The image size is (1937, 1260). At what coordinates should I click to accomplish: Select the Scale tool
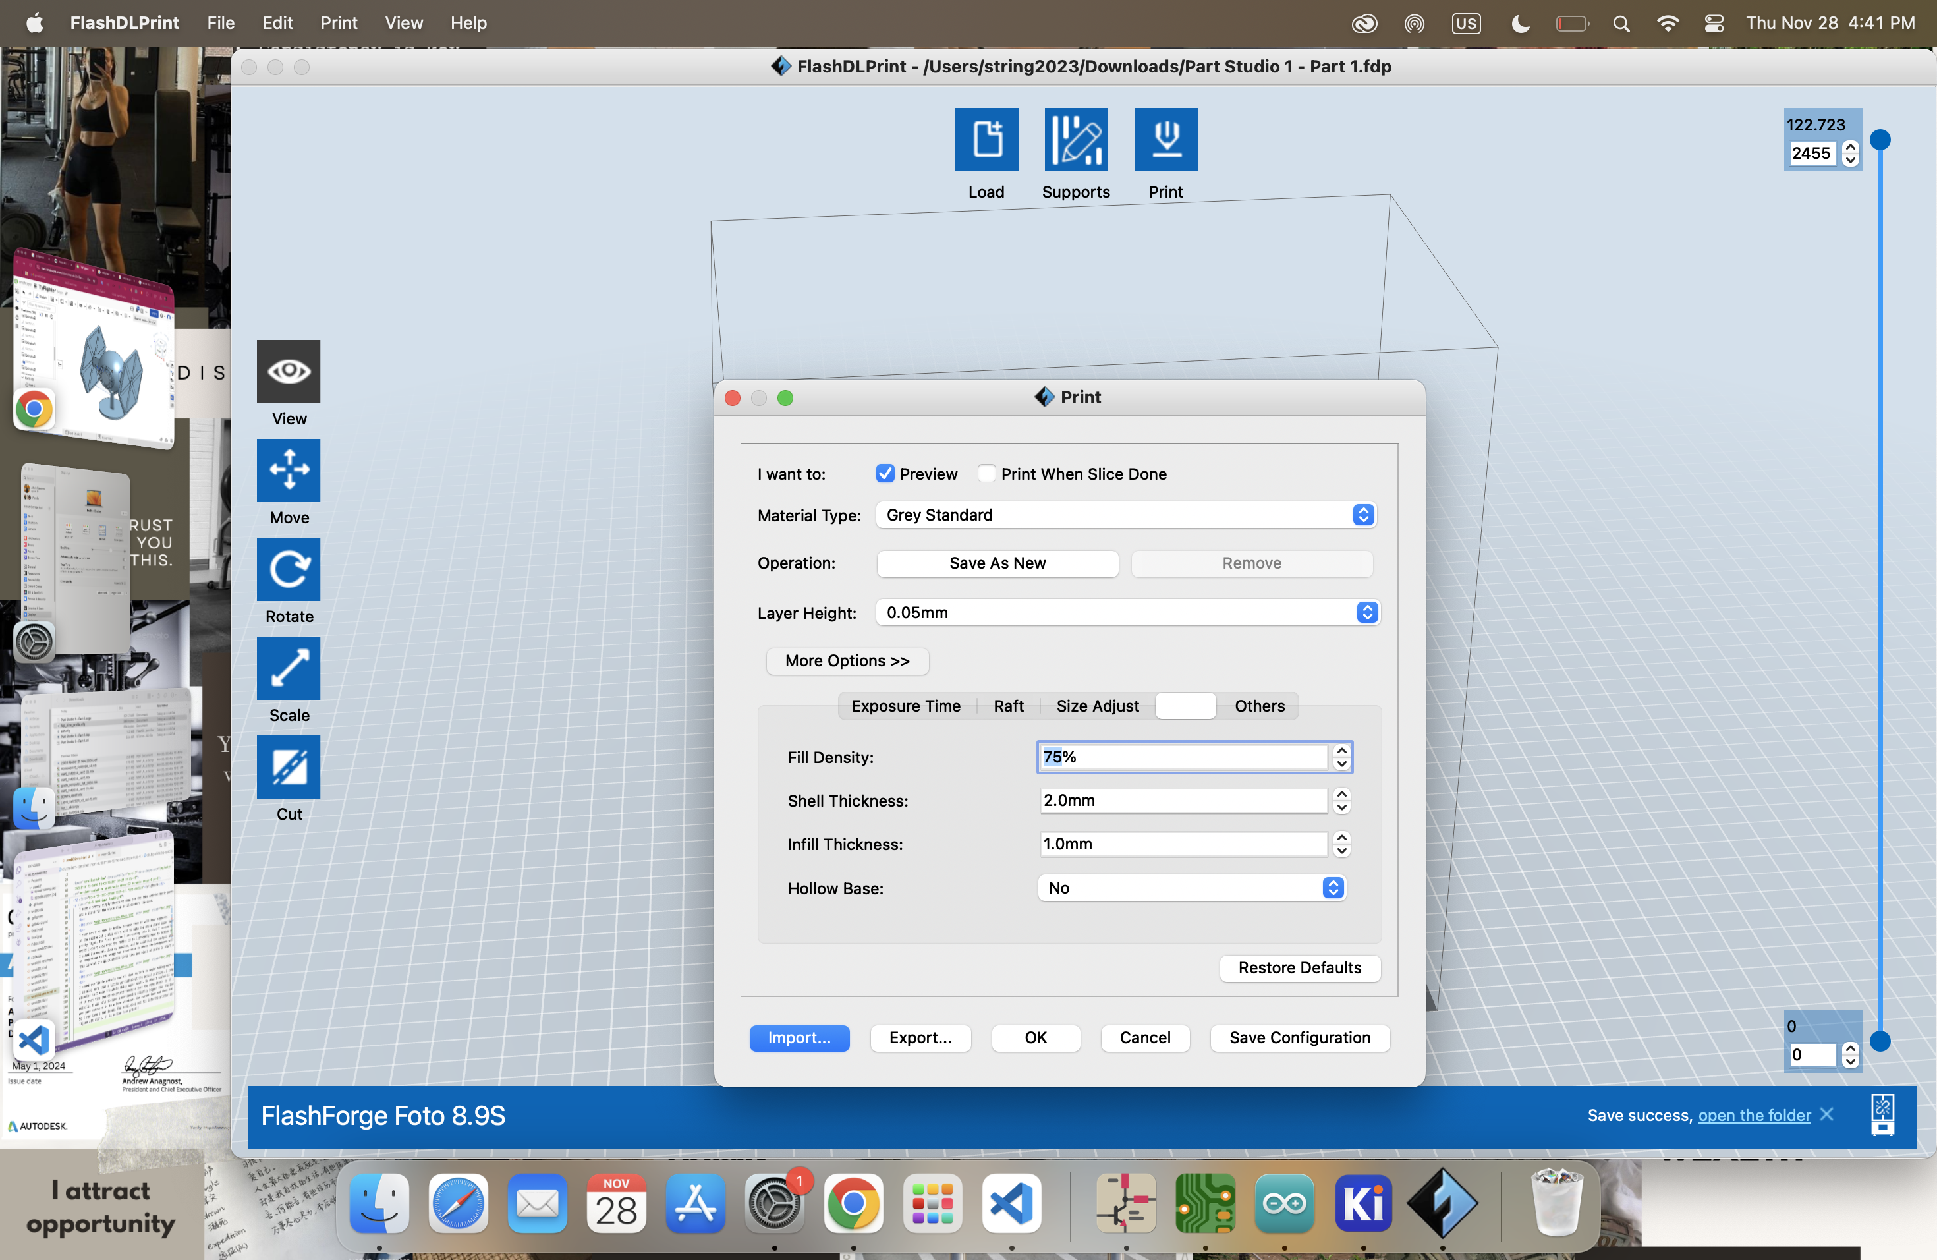coord(288,668)
